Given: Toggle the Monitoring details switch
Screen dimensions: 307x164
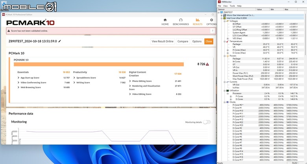Looking at the screenshot, I should click(x=207, y=122).
